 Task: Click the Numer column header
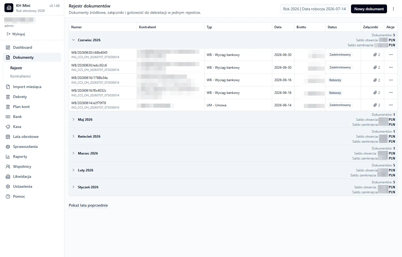[x=77, y=27]
